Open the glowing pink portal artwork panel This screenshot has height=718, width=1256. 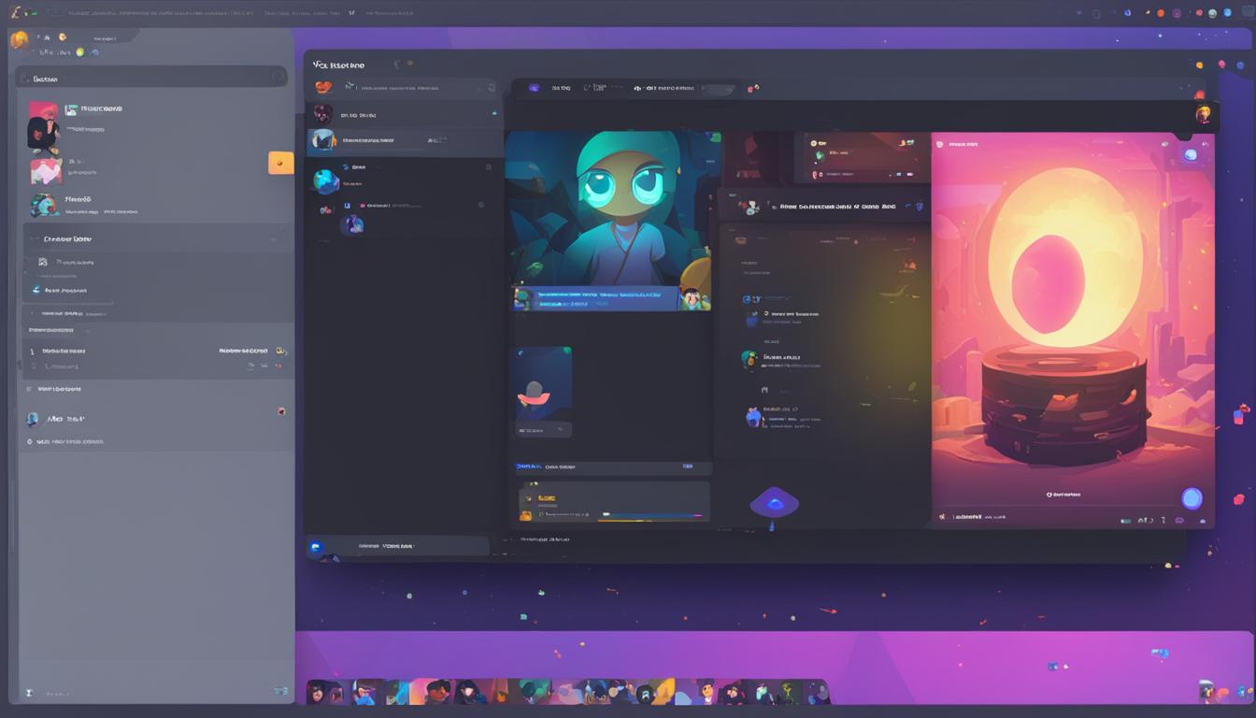coord(1072,318)
